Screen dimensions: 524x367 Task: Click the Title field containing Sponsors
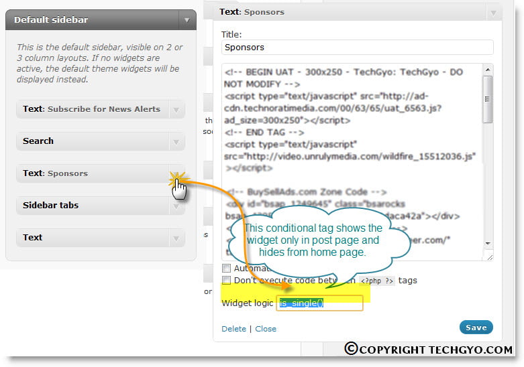coord(357,48)
